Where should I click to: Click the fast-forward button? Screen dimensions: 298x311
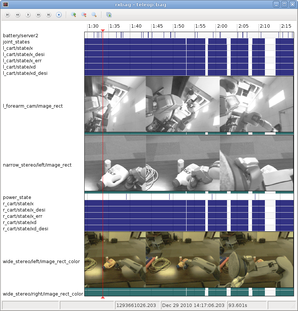point(38,15)
